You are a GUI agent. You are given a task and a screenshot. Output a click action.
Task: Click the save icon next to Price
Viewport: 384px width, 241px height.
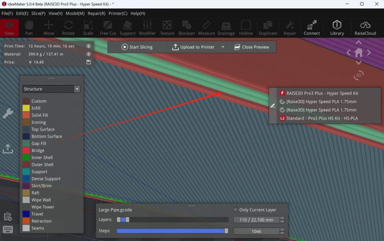(88, 62)
